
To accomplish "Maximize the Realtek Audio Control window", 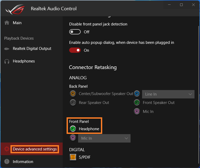I will 181,5.
